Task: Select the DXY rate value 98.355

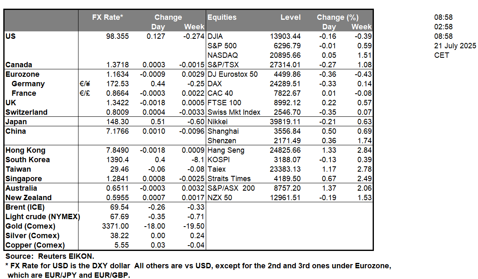Action: (117, 36)
